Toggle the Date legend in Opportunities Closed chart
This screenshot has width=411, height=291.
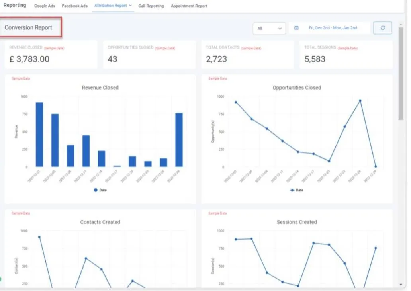click(296, 190)
